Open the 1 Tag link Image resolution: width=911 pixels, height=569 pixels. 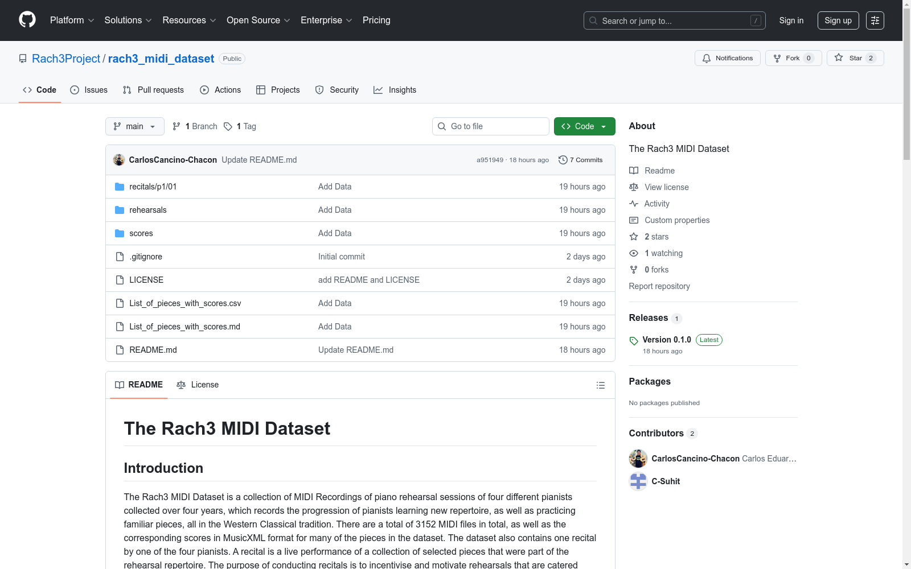point(240,126)
